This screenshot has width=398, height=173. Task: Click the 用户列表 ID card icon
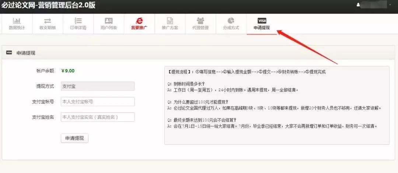pyautogui.click(x=109, y=21)
